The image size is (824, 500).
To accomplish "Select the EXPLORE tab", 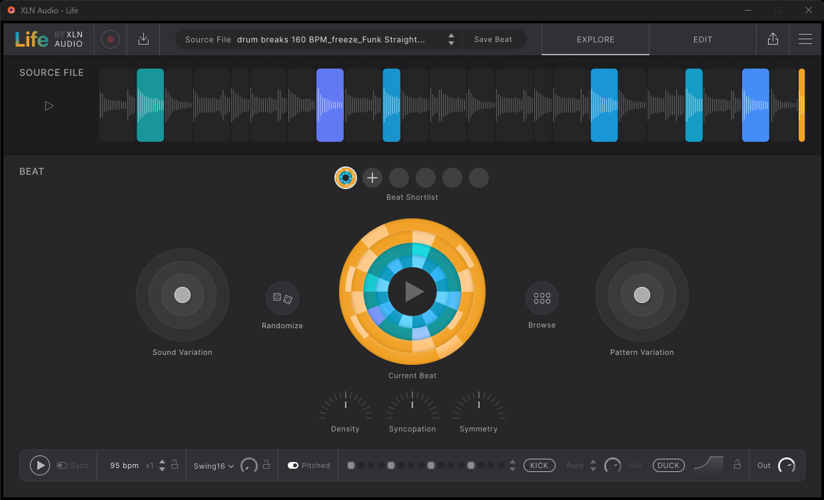I will [594, 39].
